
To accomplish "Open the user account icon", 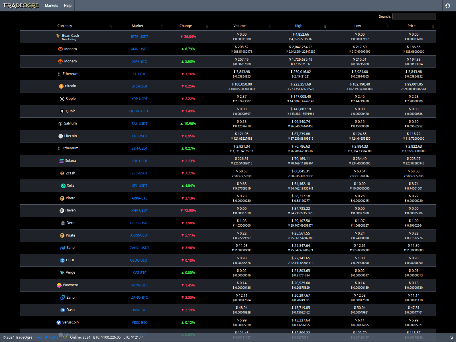I will (x=448, y=6).
